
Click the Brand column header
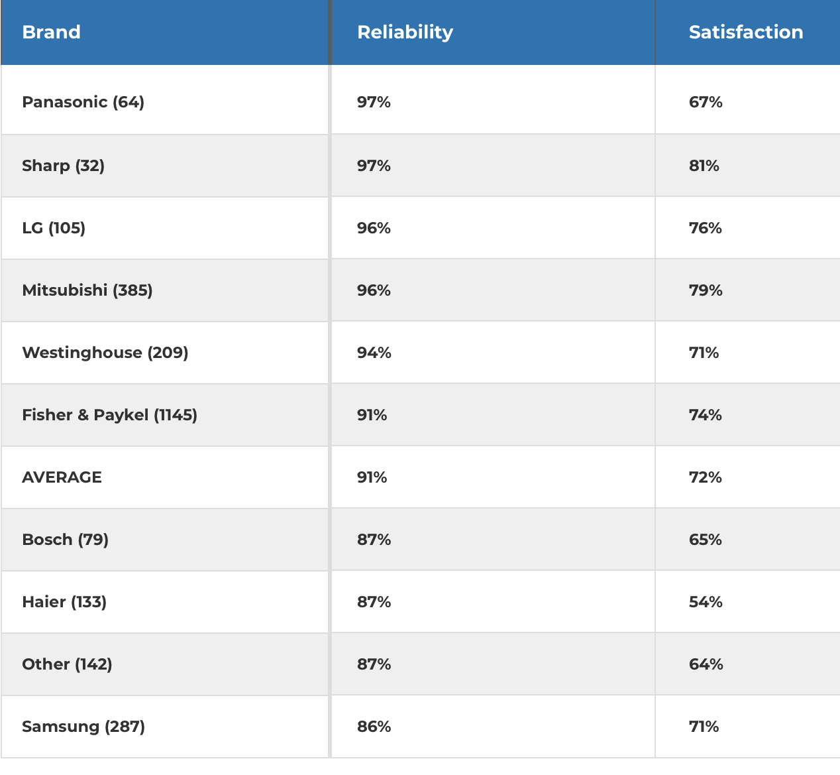tap(52, 32)
